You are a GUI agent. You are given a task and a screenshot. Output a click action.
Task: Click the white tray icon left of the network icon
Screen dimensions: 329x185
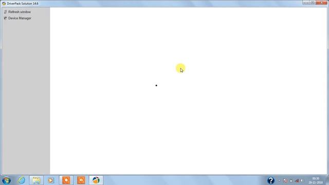coord(291,180)
